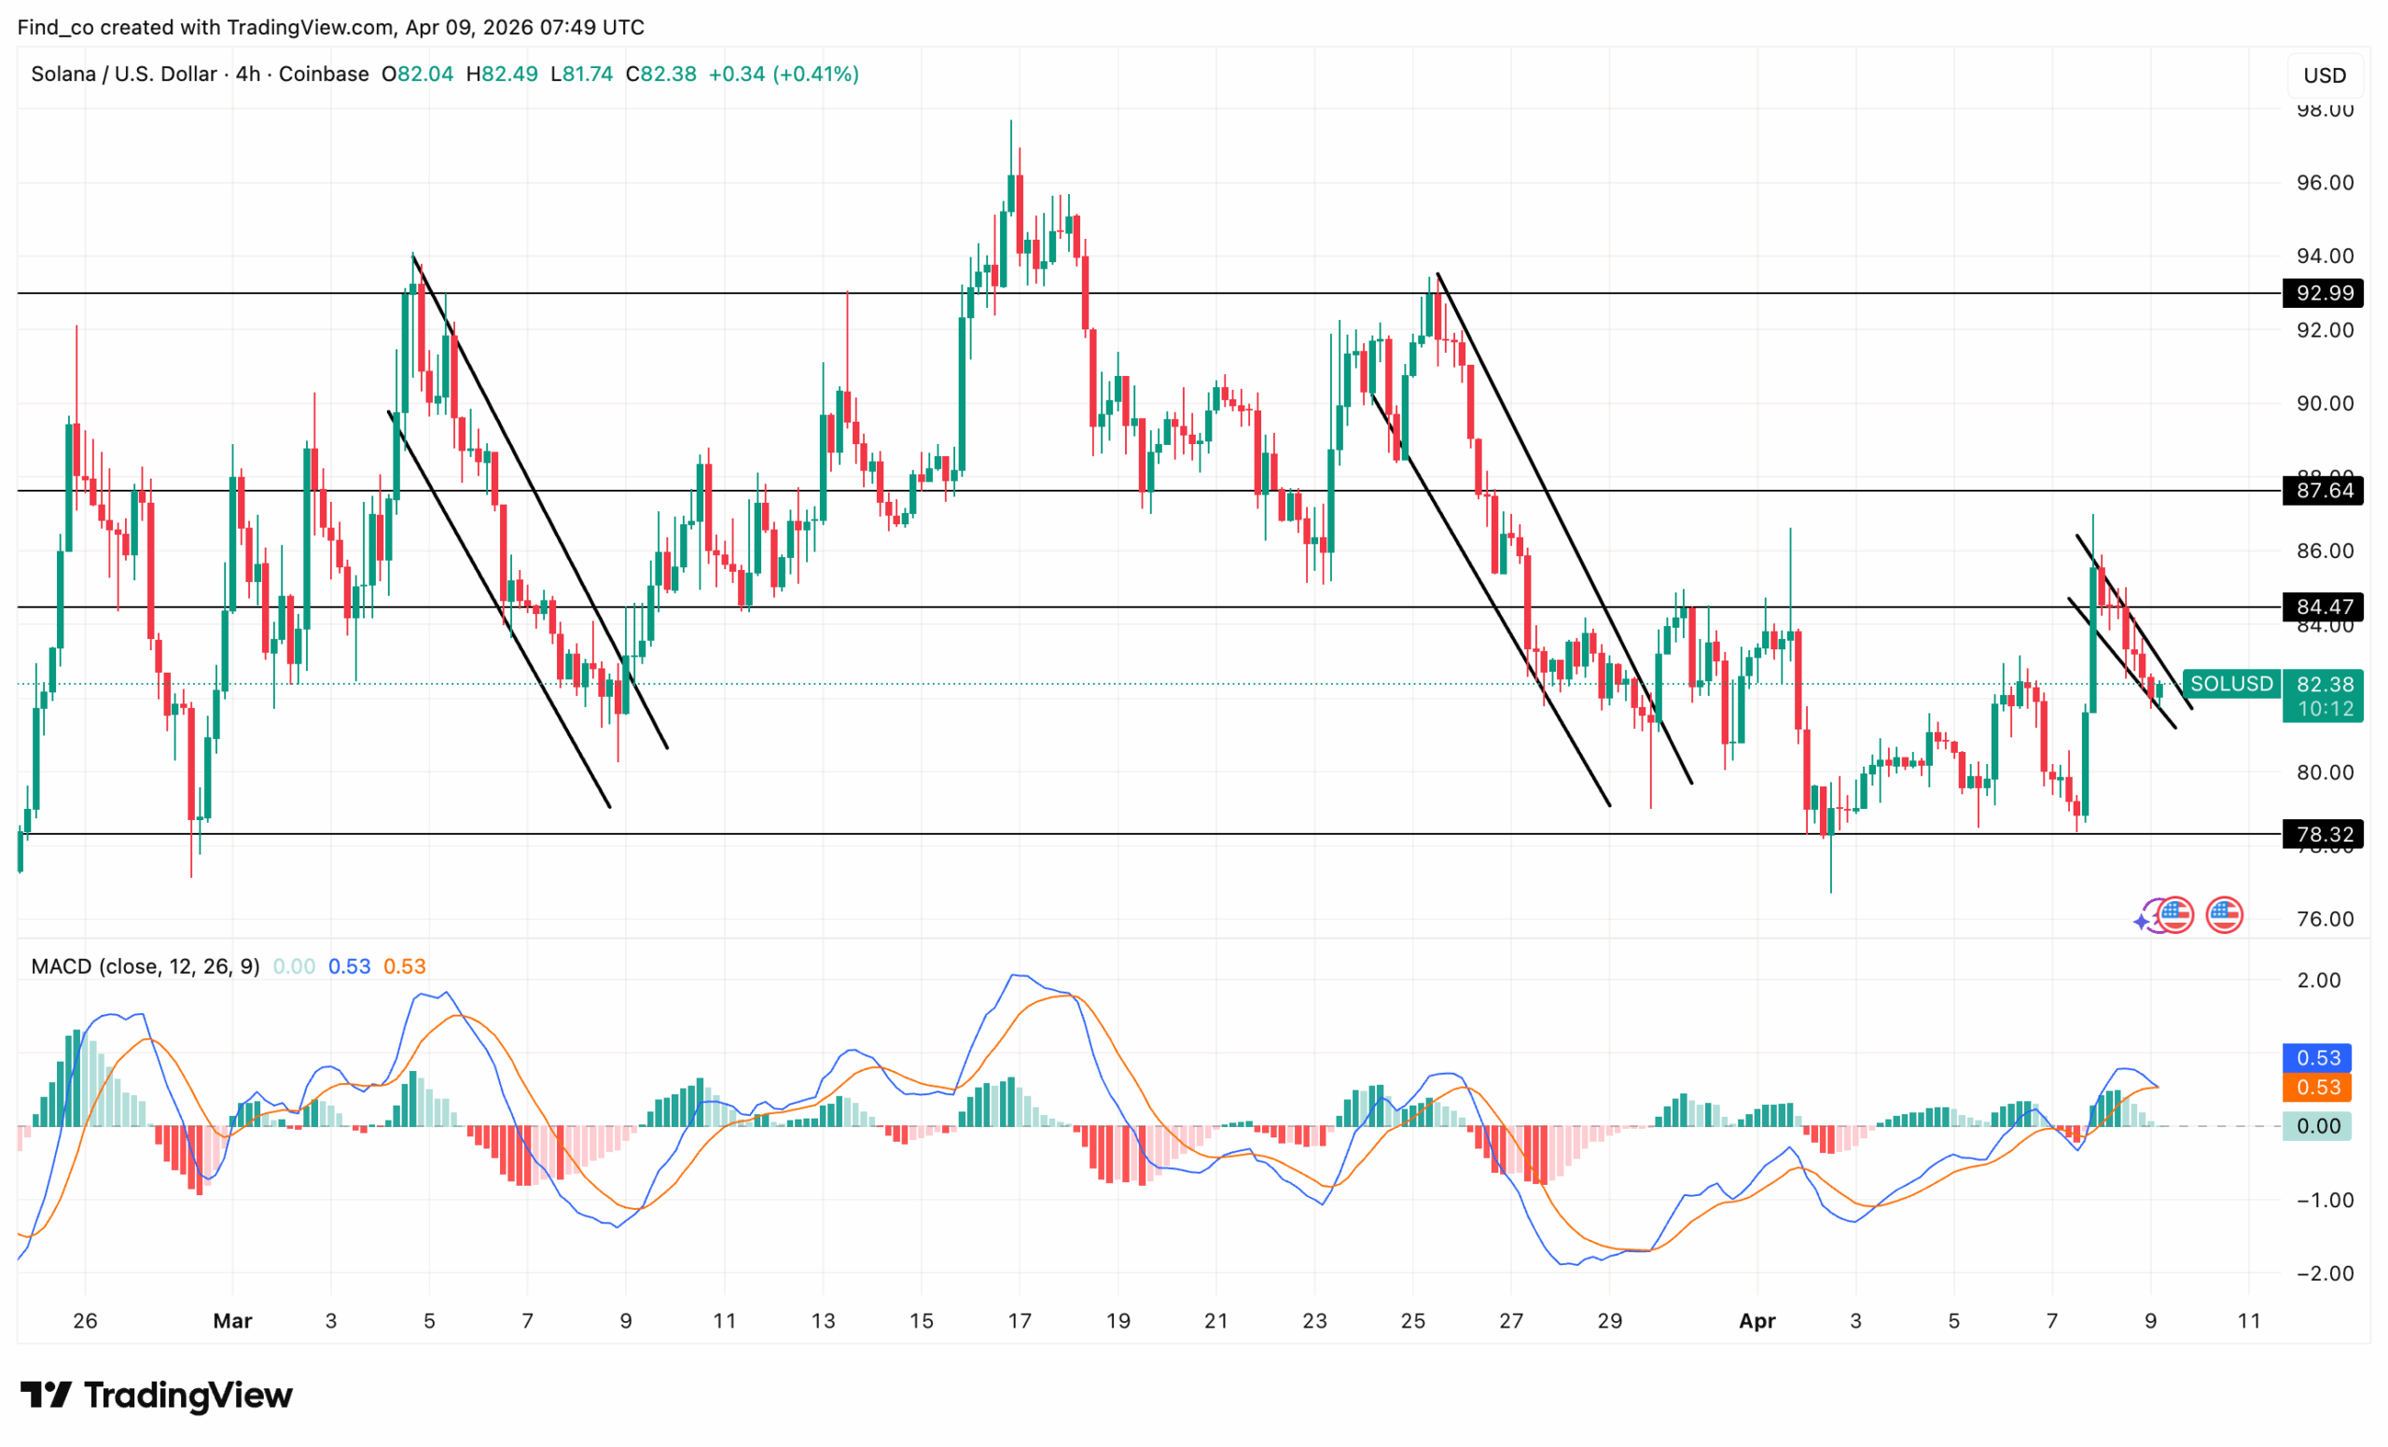The image size is (2388, 1447).
Task: Click the 'Find_co created with TradingView.com' caption
Action: (204, 27)
